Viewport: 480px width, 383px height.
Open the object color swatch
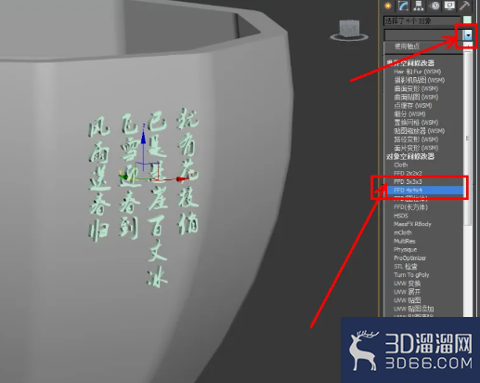pyautogui.click(x=467, y=20)
